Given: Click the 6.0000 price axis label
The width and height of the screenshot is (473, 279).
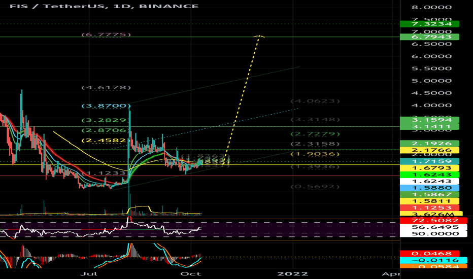Looking at the screenshot, I should (432, 56).
